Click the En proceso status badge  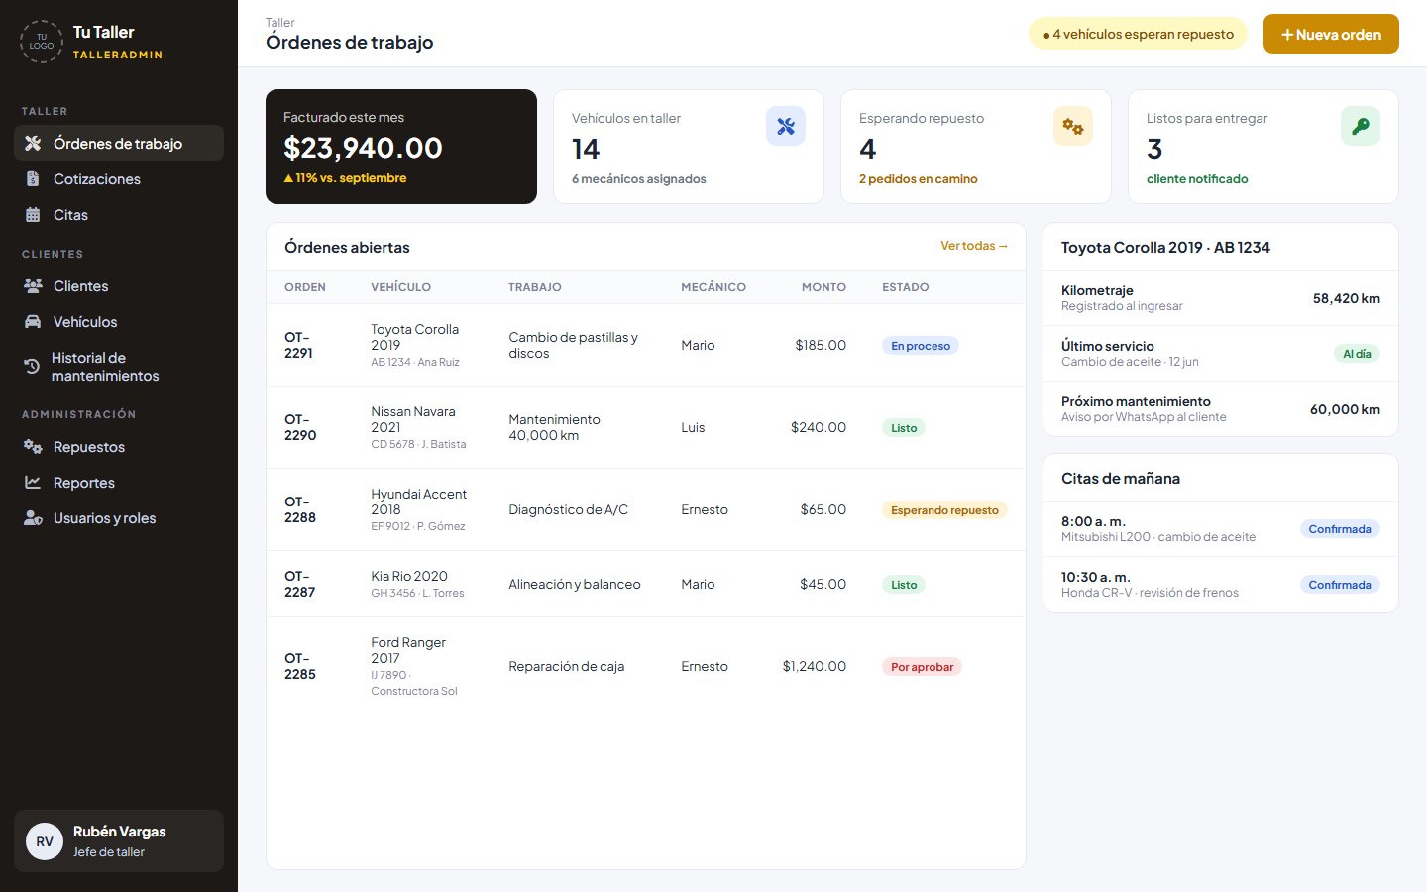(x=921, y=346)
